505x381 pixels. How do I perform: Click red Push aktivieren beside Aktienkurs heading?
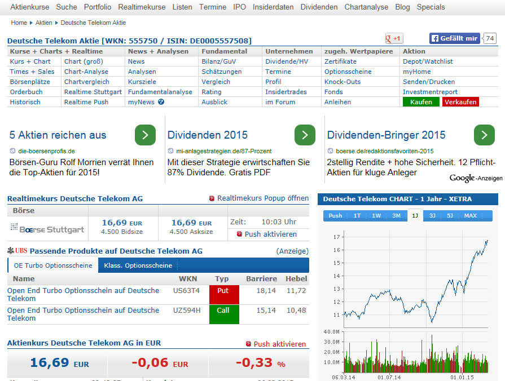click(x=279, y=344)
